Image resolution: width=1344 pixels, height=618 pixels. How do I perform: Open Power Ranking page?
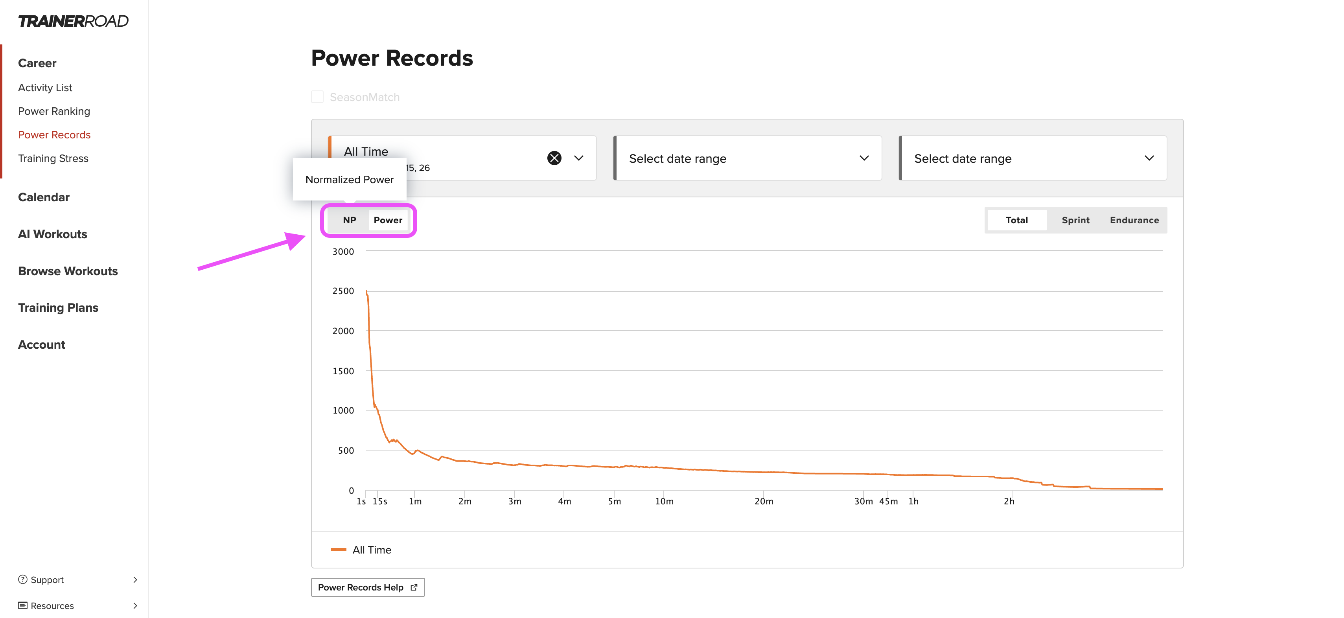[x=54, y=111]
